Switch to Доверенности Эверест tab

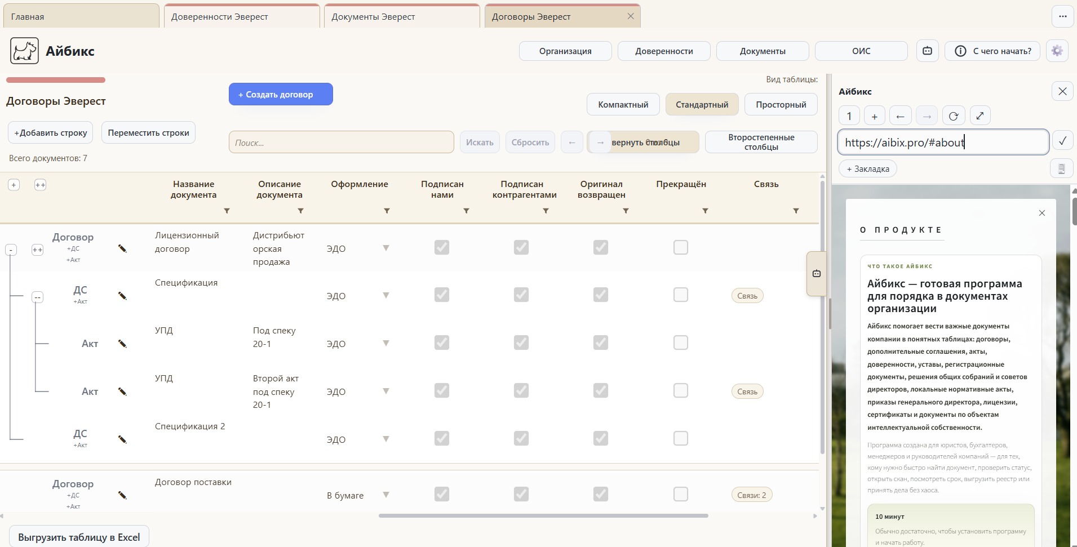tap(242, 16)
